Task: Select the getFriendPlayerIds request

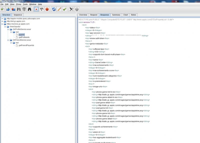Action: pyautogui.click(x=26, y=45)
